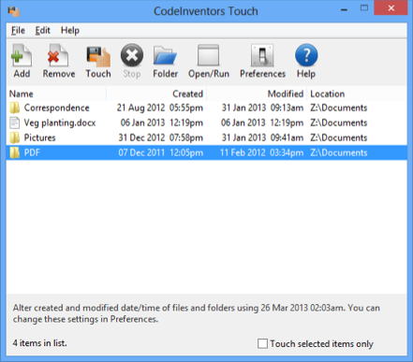Select the Veg planting.docx file name

[x=60, y=123]
